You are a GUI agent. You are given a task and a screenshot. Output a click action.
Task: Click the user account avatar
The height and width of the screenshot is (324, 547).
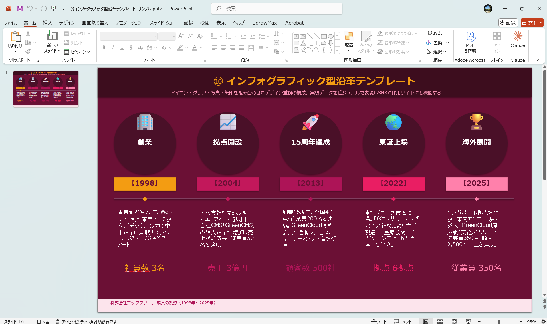pos(488,9)
